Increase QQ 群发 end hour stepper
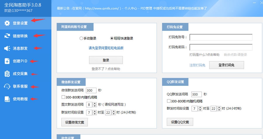This screenshot has height=139, width=263. [x=219, y=107]
